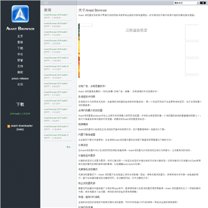208x208 pixels.
Task: Open news Avant Browser 2018 build 1
Action: tap(55, 49)
